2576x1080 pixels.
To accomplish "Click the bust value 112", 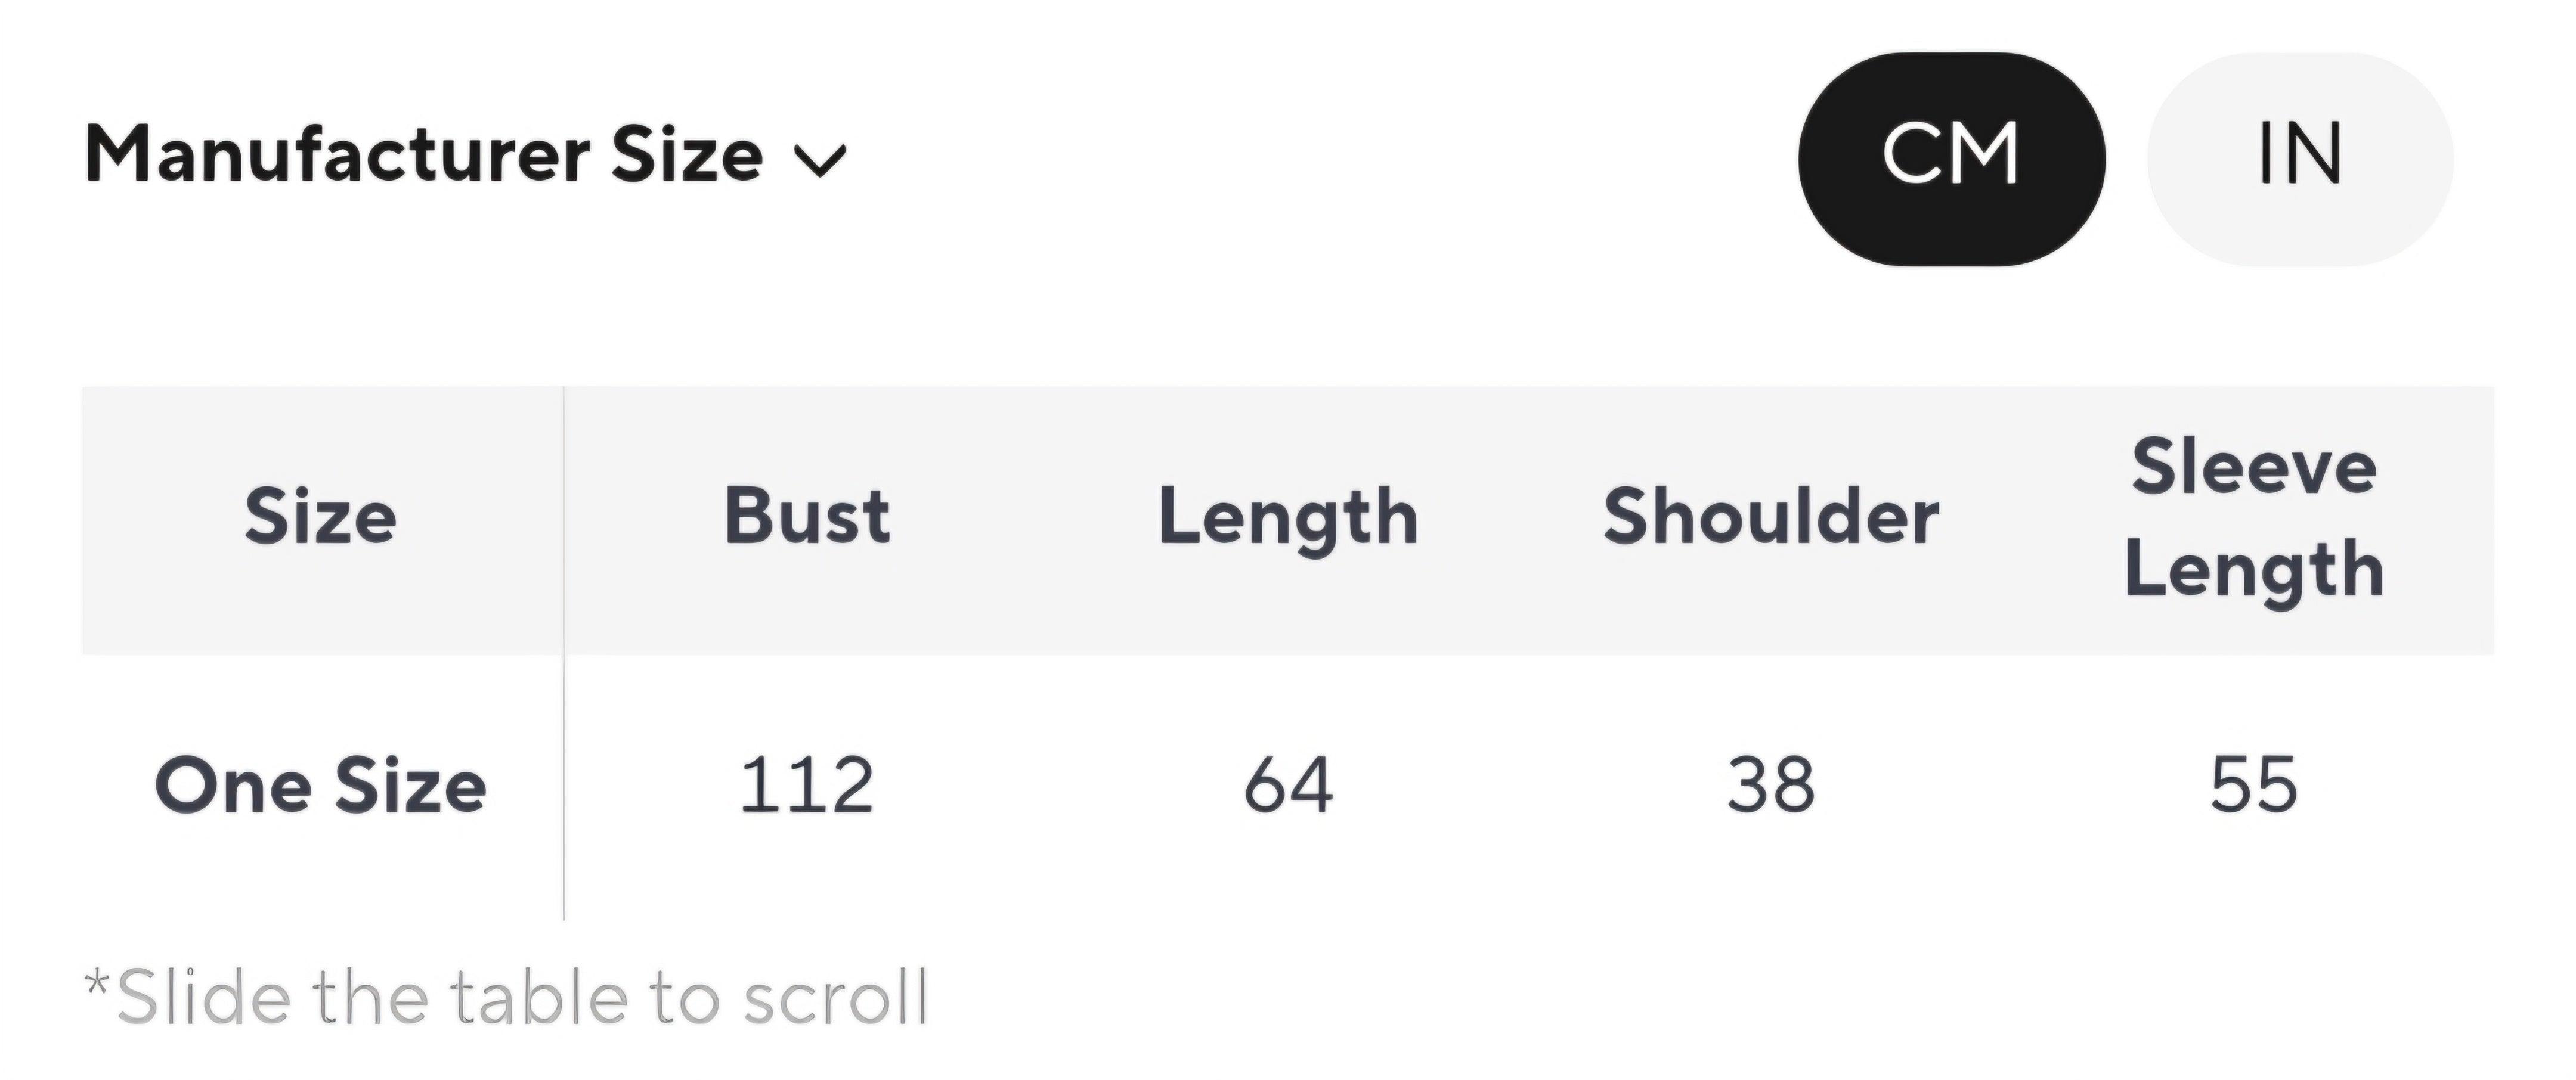I will [x=807, y=786].
